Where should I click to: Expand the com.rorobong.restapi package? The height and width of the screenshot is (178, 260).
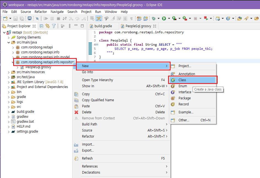tap(13, 48)
